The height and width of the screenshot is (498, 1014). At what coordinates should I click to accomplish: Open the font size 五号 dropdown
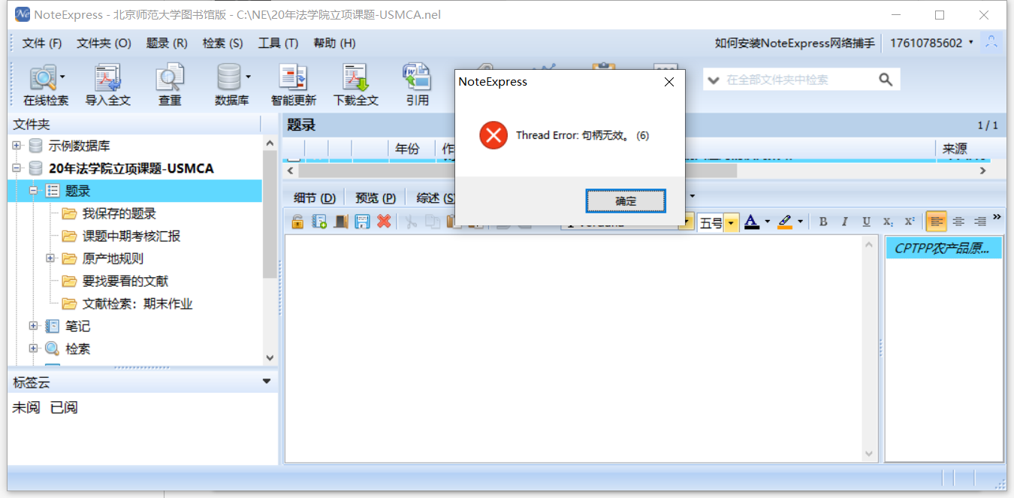(x=731, y=223)
